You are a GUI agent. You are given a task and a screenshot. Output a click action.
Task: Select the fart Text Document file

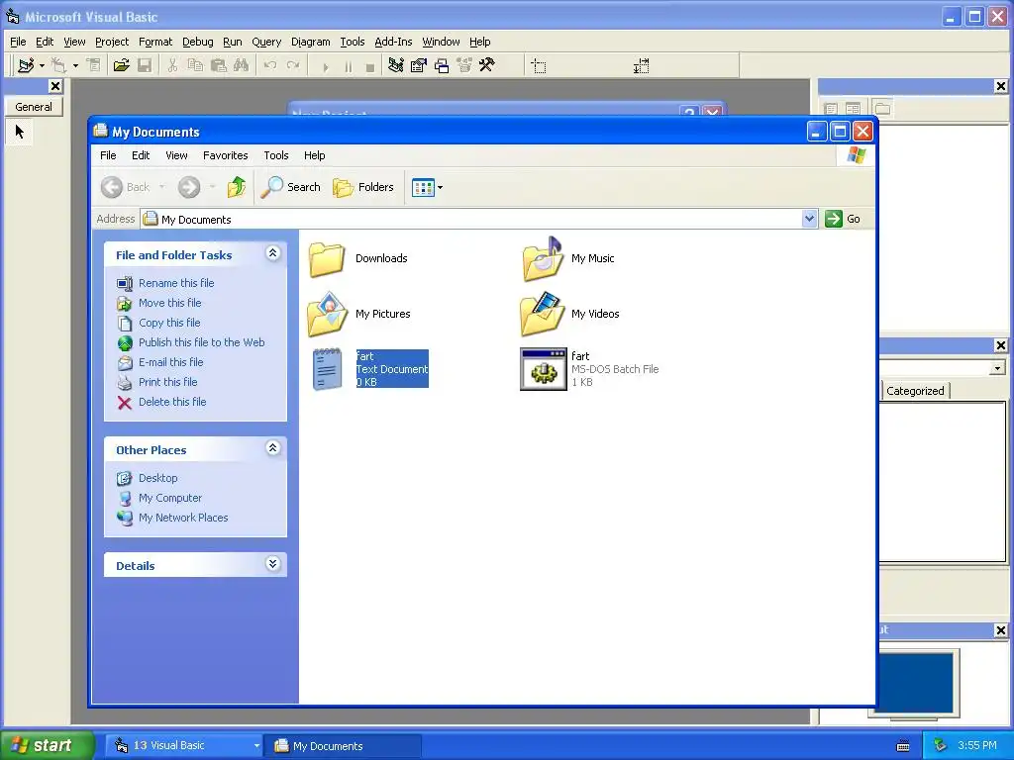point(369,369)
